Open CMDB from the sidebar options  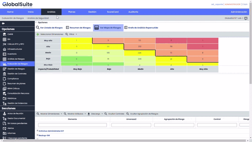10,34
